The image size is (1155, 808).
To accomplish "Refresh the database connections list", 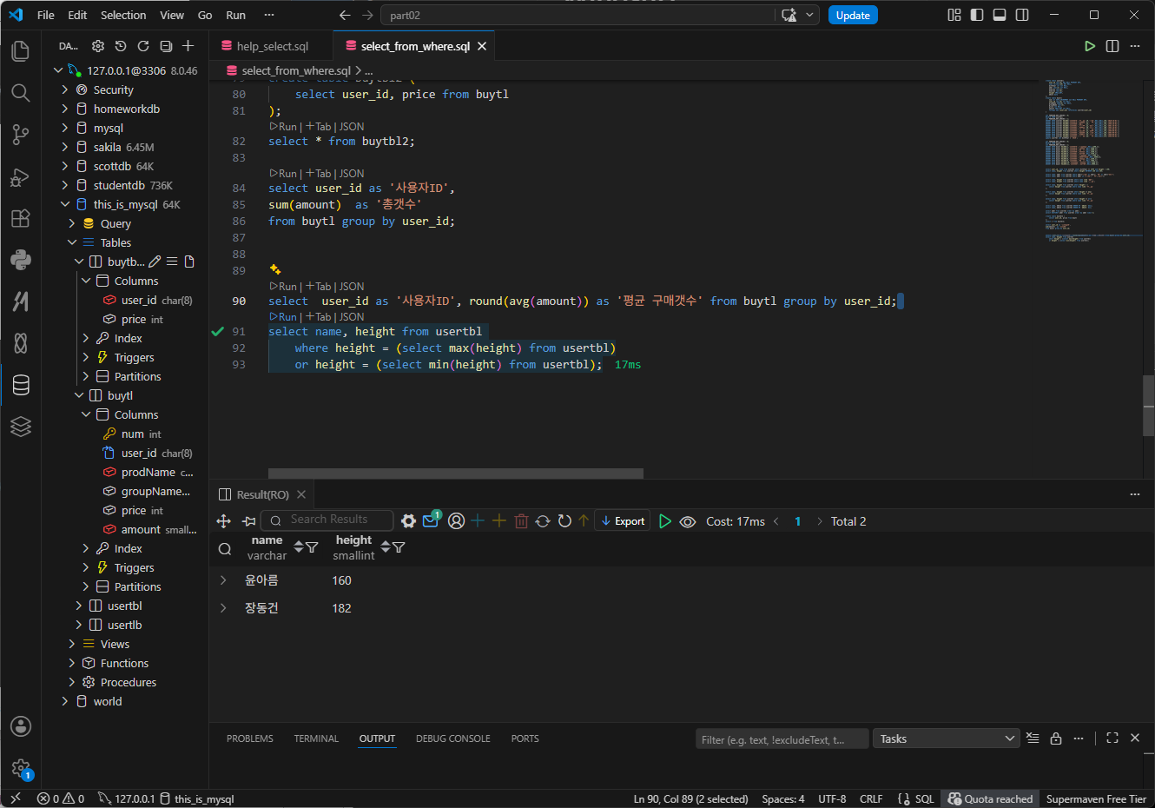I will click(x=143, y=46).
